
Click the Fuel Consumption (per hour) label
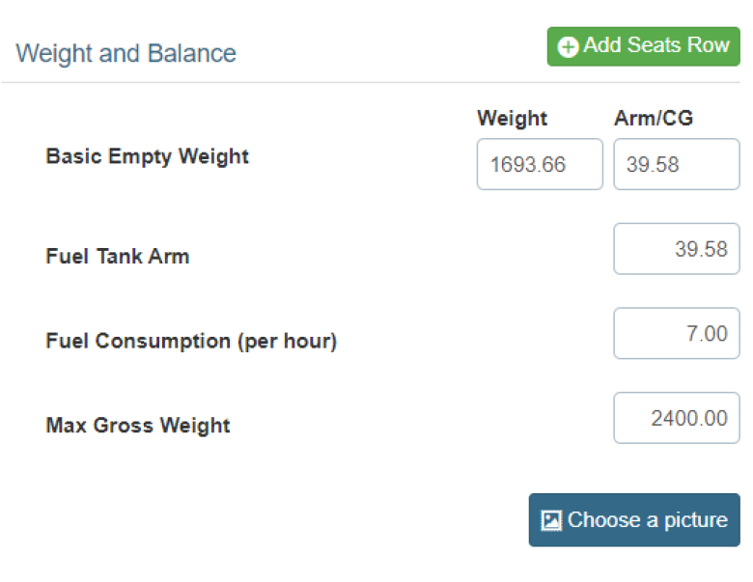[191, 341]
